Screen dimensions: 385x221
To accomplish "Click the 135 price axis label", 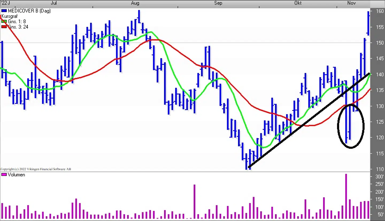I will click(x=380, y=90).
